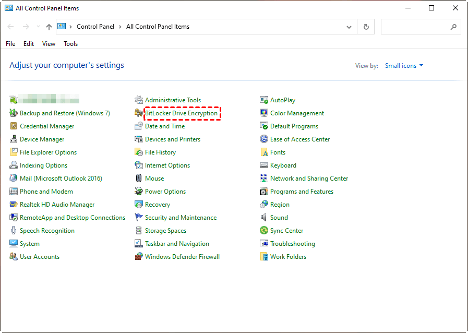Click the Sync Center green icon
The image size is (468, 333).
(265, 231)
